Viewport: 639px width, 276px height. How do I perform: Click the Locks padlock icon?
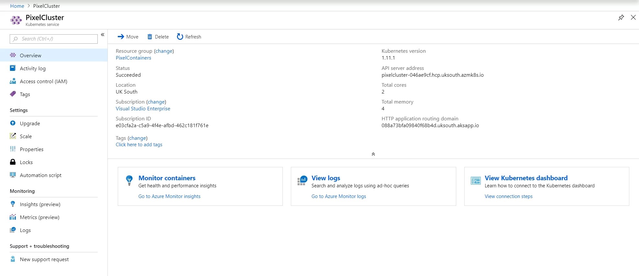(13, 162)
